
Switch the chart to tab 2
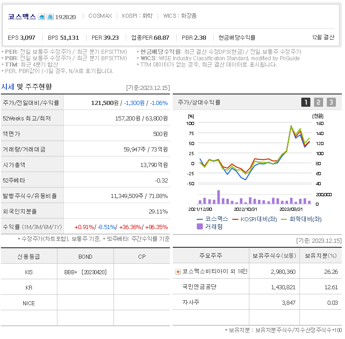pos(319,102)
